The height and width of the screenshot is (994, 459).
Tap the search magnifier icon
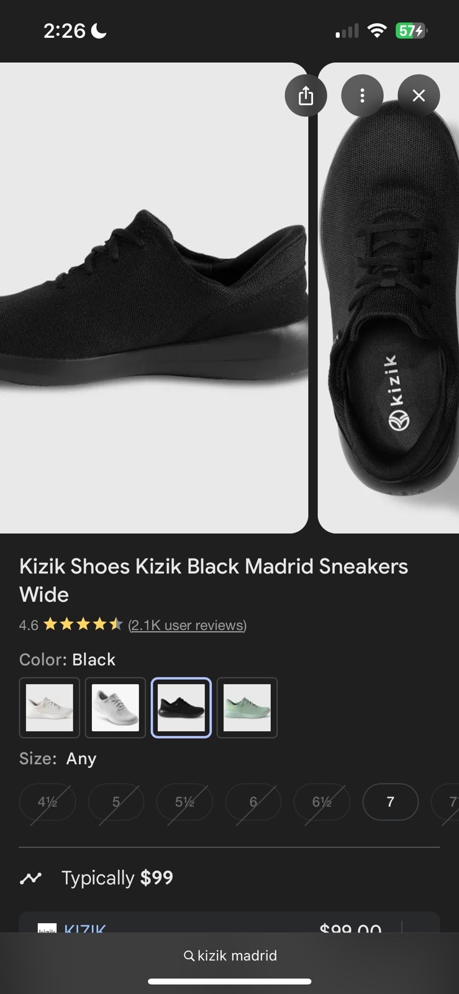189,955
